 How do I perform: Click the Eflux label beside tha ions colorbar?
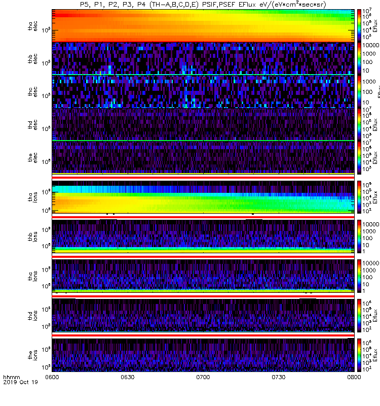pyautogui.click(x=375, y=197)
